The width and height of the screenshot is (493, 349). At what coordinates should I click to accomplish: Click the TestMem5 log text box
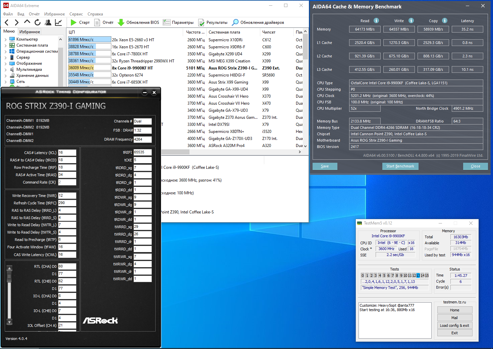click(x=395, y=320)
